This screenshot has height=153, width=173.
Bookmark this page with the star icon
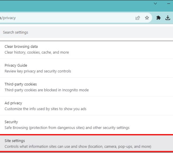pos(147,18)
